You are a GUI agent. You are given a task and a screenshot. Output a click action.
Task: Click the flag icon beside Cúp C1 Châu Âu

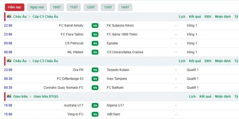pos(9,16)
